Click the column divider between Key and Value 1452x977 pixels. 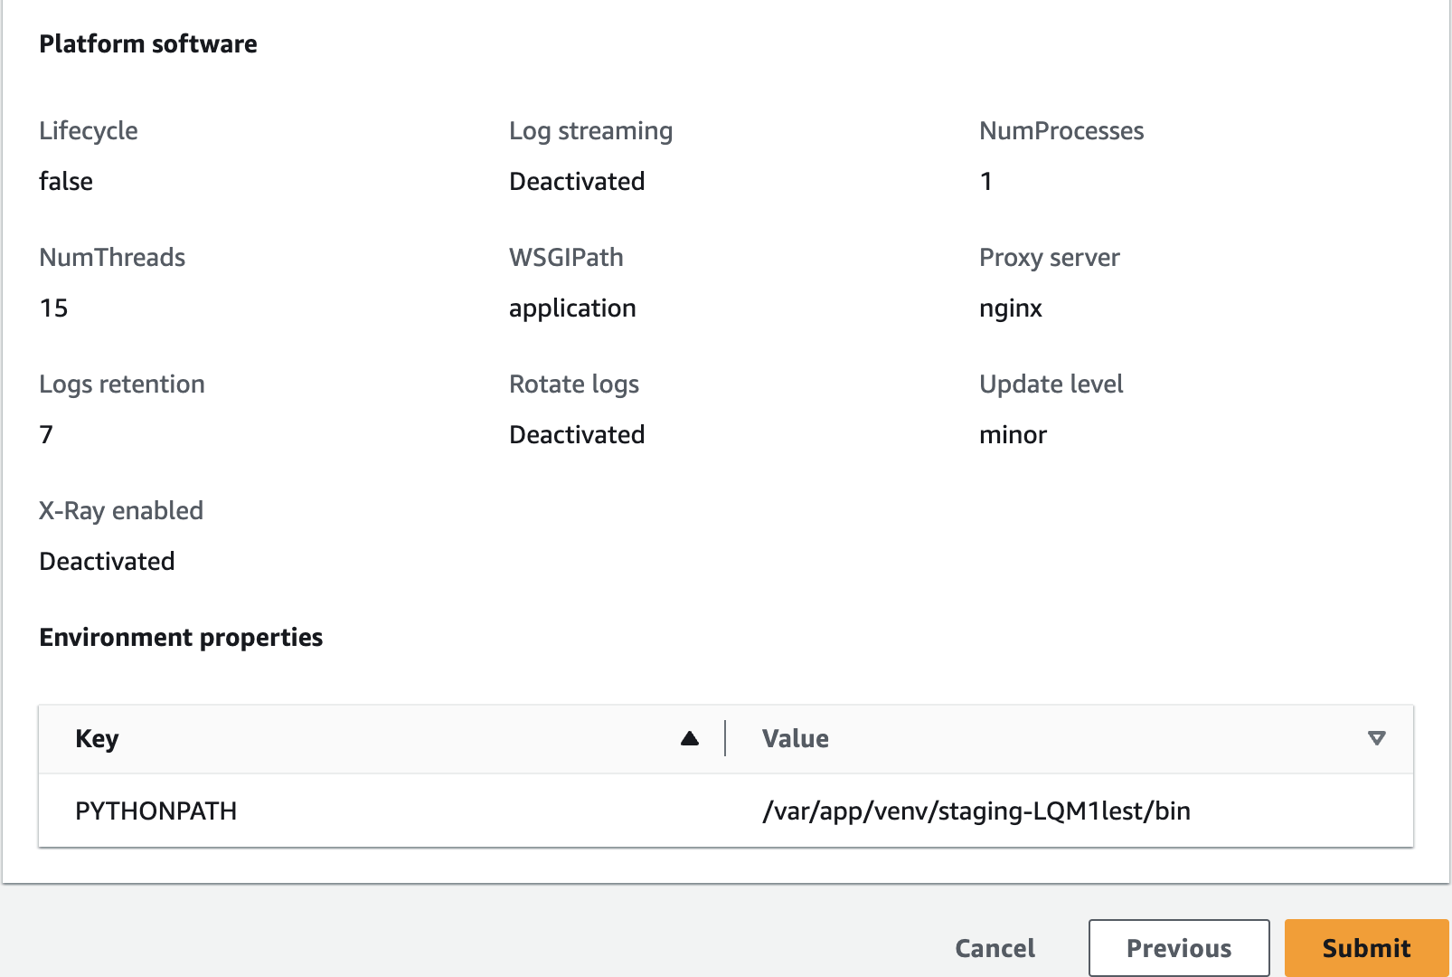pyautogui.click(x=725, y=738)
